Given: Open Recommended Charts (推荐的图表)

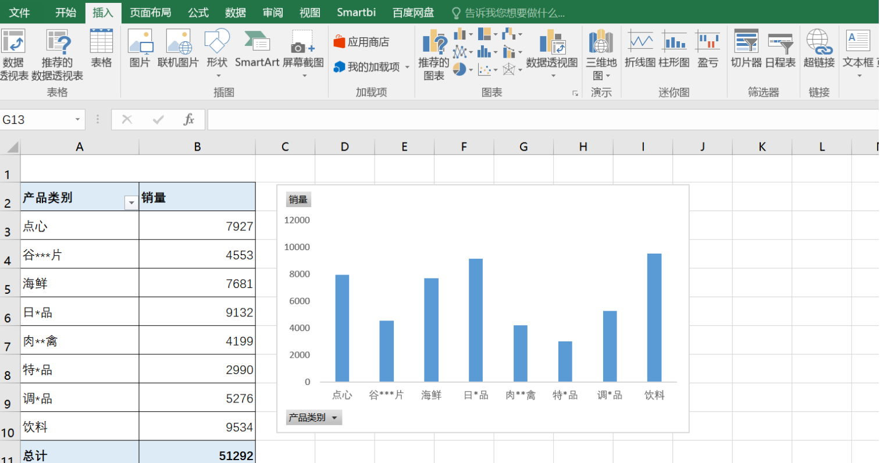Looking at the screenshot, I should (434, 54).
